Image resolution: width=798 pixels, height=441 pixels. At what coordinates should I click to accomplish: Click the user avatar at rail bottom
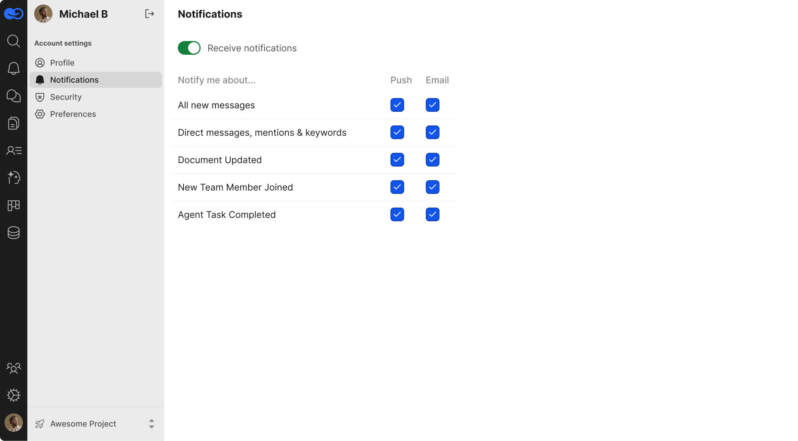click(x=14, y=423)
